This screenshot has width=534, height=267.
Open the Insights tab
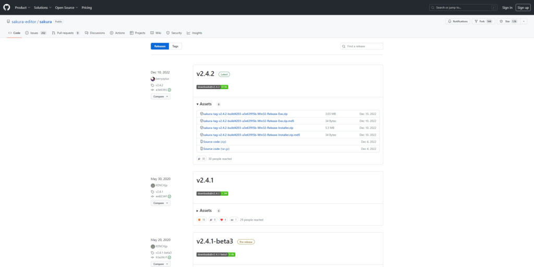tap(195, 33)
